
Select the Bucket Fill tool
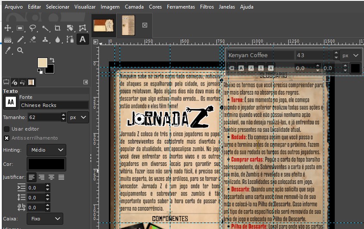coord(8,40)
